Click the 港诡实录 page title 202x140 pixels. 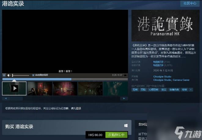pyautogui.click(x=13, y=3)
